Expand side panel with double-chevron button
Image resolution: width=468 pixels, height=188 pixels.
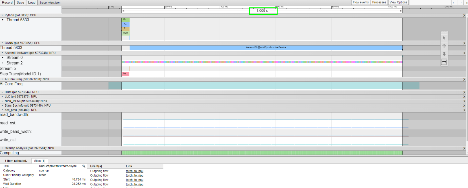[x=466, y=3]
